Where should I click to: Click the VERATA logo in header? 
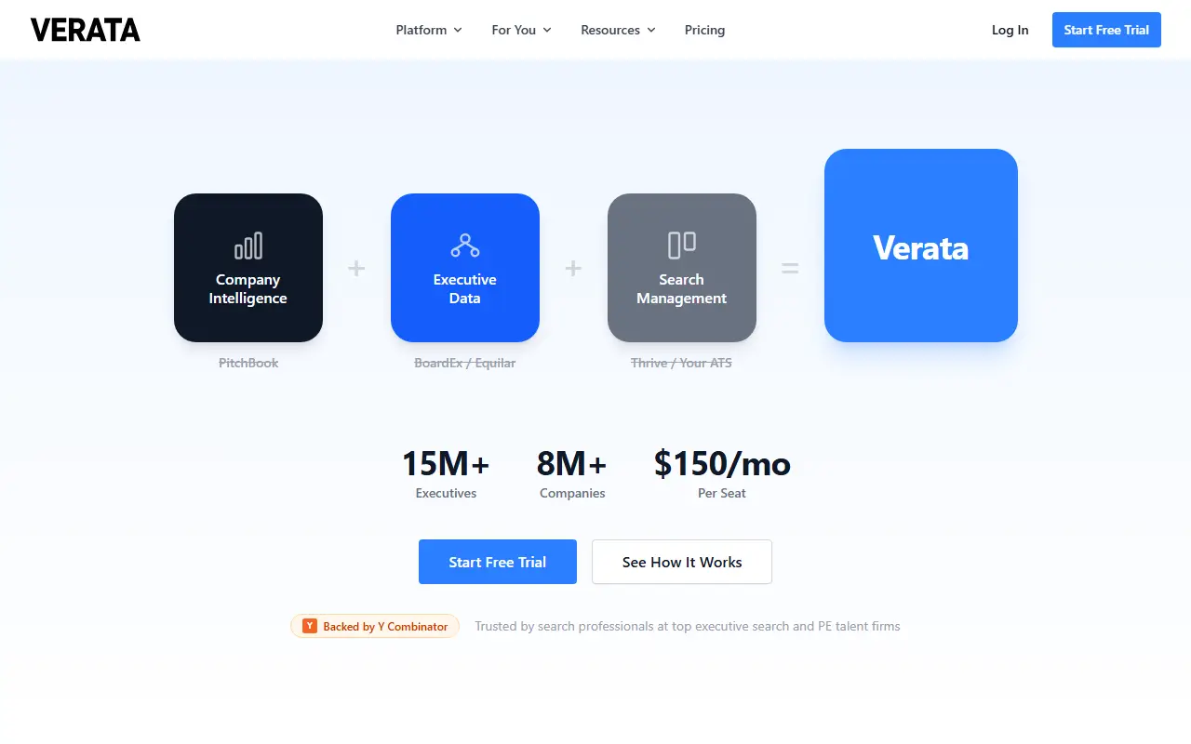86,30
